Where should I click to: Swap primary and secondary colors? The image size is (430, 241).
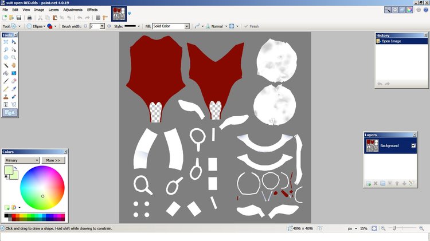point(15,168)
